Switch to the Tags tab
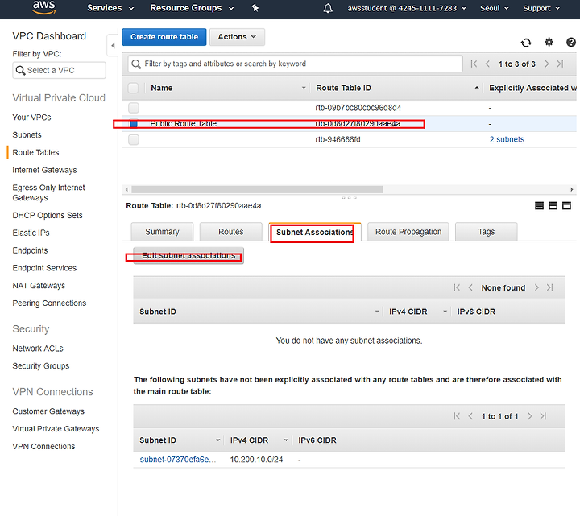The image size is (580, 516). click(x=486, y=232)
